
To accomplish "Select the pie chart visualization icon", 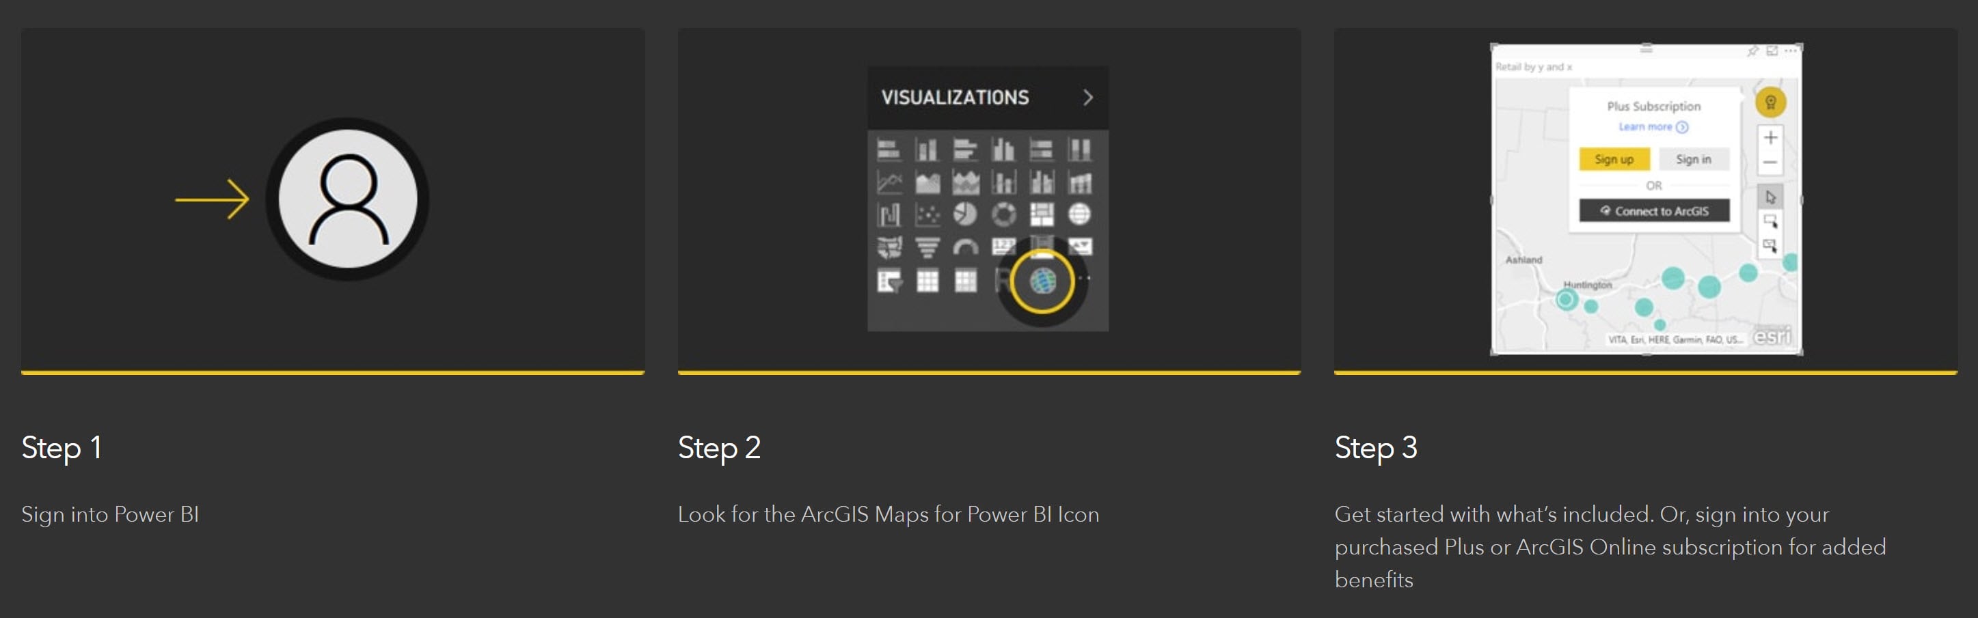I will 965,214.
